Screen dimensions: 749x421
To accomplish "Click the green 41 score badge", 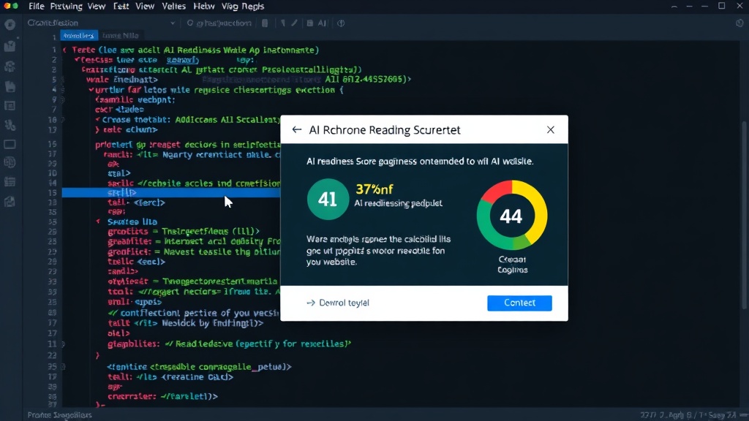I will coord(328,199).
